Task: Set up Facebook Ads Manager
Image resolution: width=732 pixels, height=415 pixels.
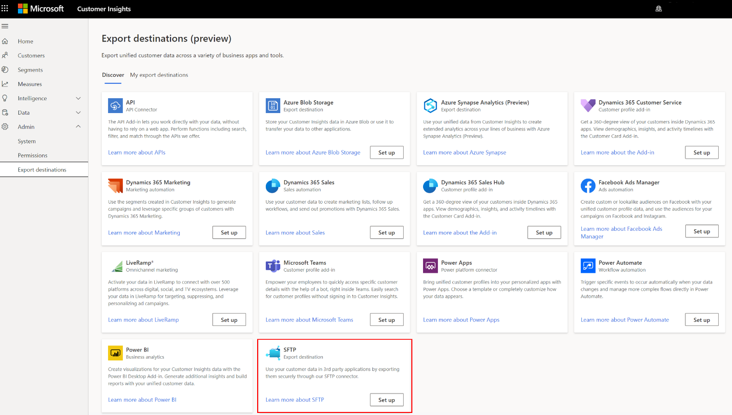Action: click(702, 231)
